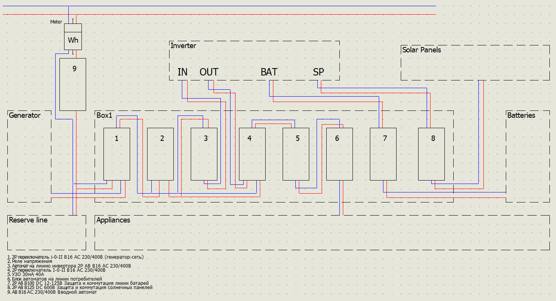The width and height of the screenshot is (556, 301).
Task: Select the Generator frame label
Action: pyautogui.click(x=25, y=115)
